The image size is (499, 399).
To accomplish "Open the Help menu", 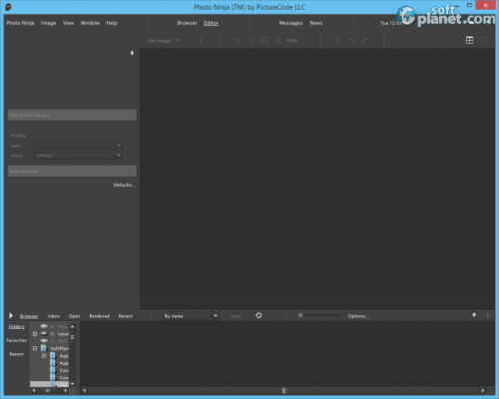I will [x=112, y=23].
